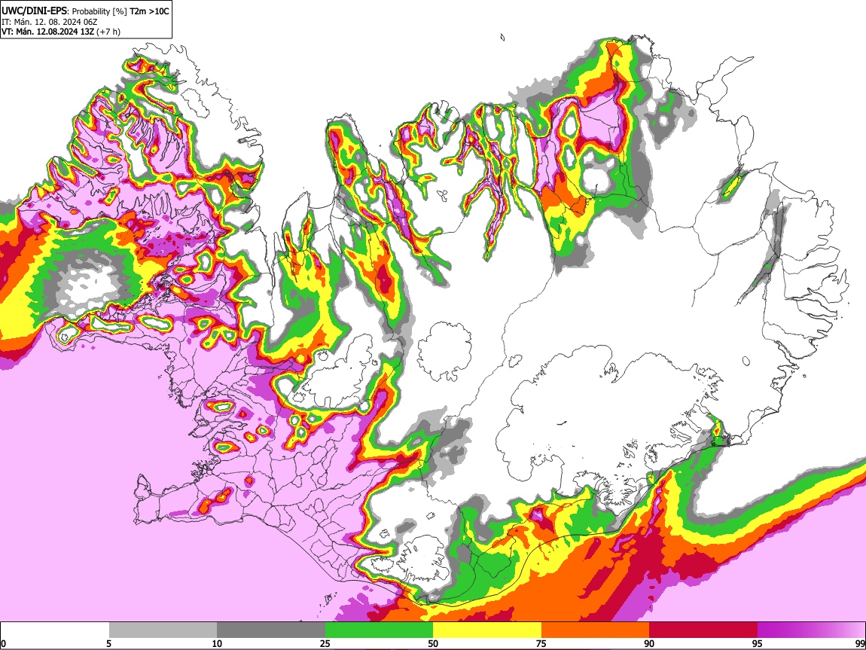This screenshot has width=866, height=650.
Task: Click the dark gray 10–25 legend band
Action: click(x=271, y=630)
